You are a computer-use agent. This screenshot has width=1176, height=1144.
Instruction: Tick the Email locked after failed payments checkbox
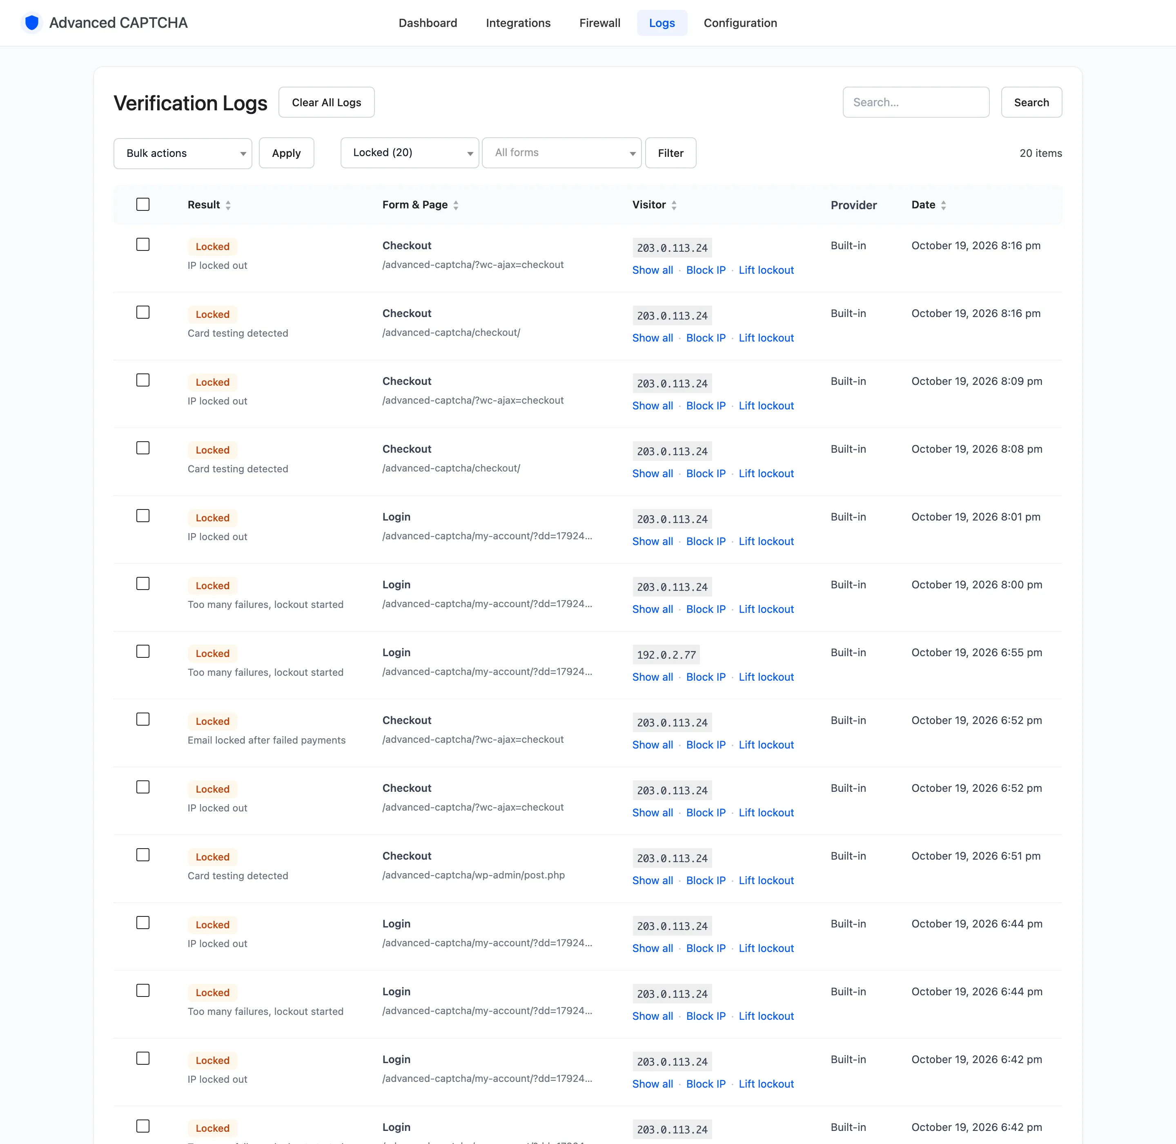pyautogui.click(x=143, y=720)
